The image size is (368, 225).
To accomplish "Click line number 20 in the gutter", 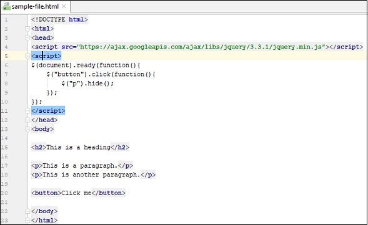I will (x=4, y=193).
